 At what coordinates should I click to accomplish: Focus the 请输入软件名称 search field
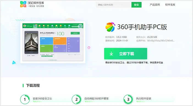click(x=114, y=5)
